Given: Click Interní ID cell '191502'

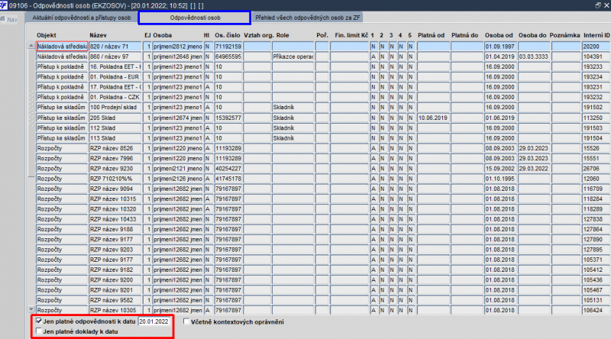Looking at the screenshot, I should (x=596, y=107).
